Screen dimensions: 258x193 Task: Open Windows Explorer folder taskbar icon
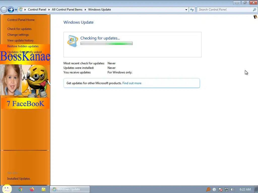pos(43,189)
